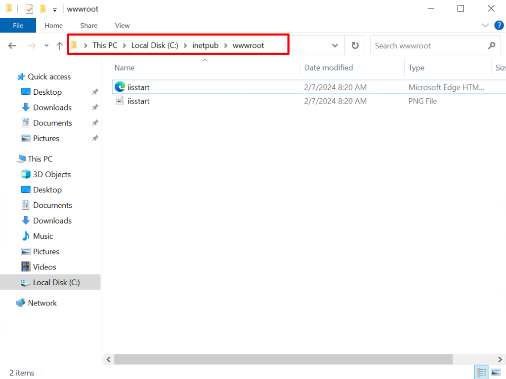The width and height of the screenshot is (506, 379).
Task: Sort files by Date modified column
Action: [x=329, y=68]
